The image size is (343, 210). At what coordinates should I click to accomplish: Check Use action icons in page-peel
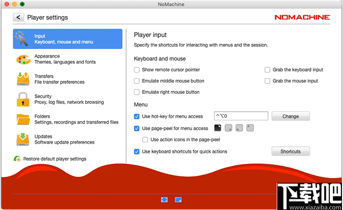tap(145, 140)
